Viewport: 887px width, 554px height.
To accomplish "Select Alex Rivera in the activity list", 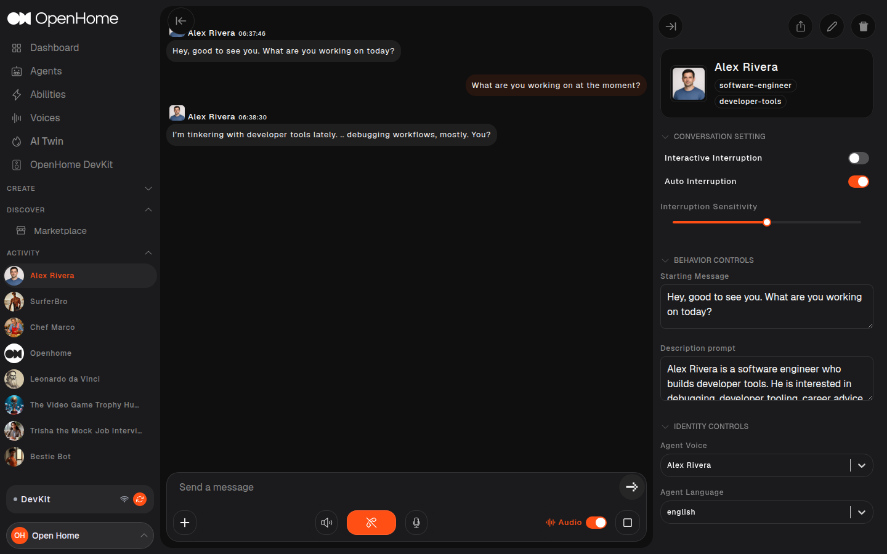I will tap(80, 276).
